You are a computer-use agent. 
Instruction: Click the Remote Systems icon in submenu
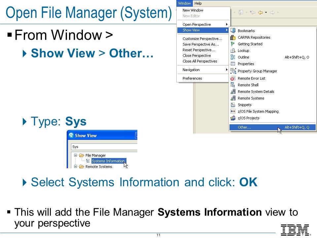click(233, 98)
